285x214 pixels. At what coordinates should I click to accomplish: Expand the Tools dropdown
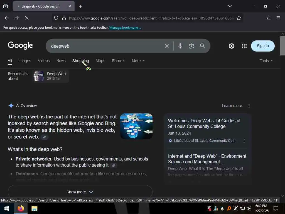[x=266, y=61]
